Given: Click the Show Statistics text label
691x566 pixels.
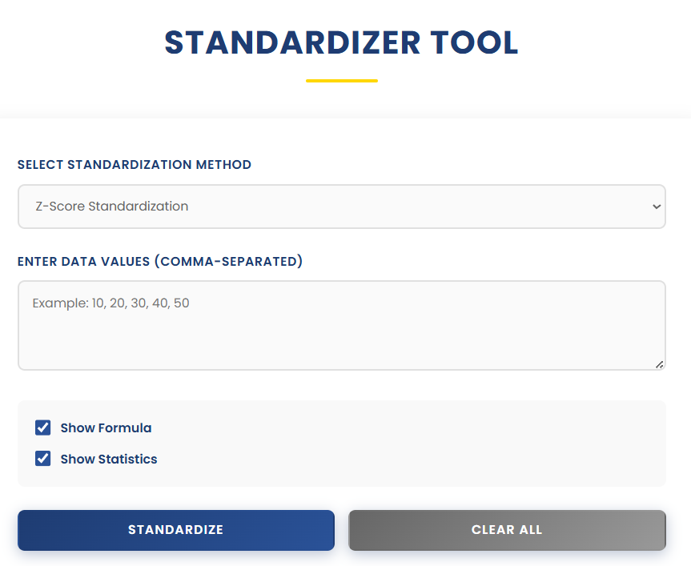Looking at the screenshot, I should (108, 459).
